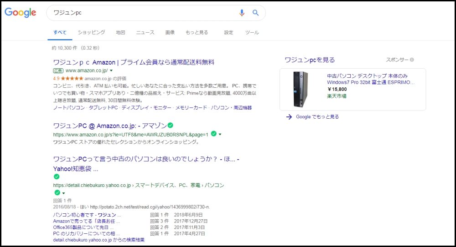Screen dimensions: 456x247
Task: Click the Google でもっと見る link
Action: pos(317,117)
